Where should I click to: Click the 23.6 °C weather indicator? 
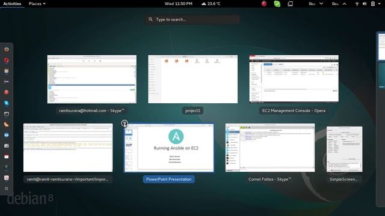point(211,4)
